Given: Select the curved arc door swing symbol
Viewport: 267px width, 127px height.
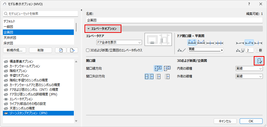Looking at the screenshot, I should 192,42.
